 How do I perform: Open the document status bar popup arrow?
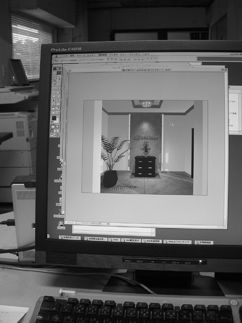point(108,224)
